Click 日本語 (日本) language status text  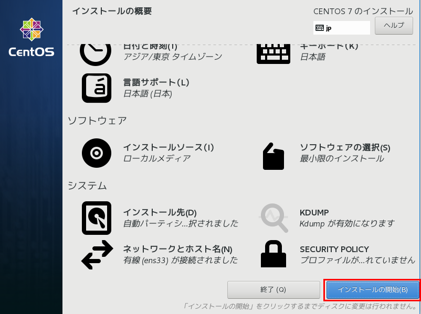point(148,94)
